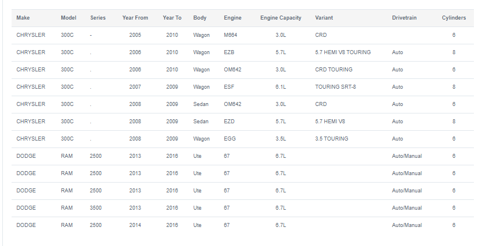Click the EGG engine cell
The height and width of the screenshot is (246, 482).
click(x=229, y=139)
